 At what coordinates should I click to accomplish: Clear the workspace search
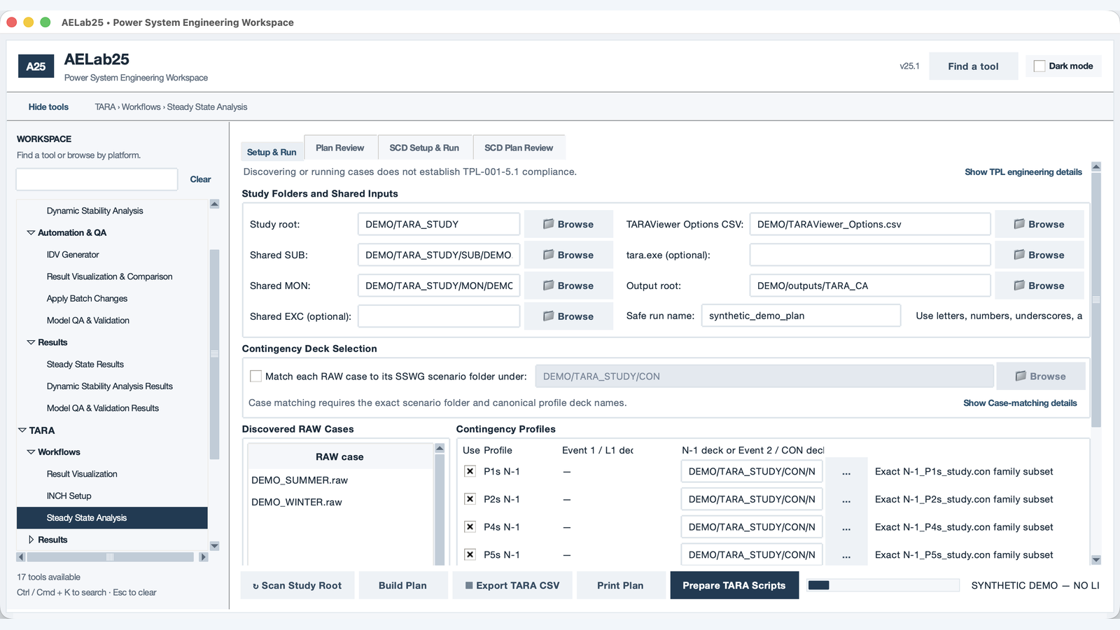(200, 179)
